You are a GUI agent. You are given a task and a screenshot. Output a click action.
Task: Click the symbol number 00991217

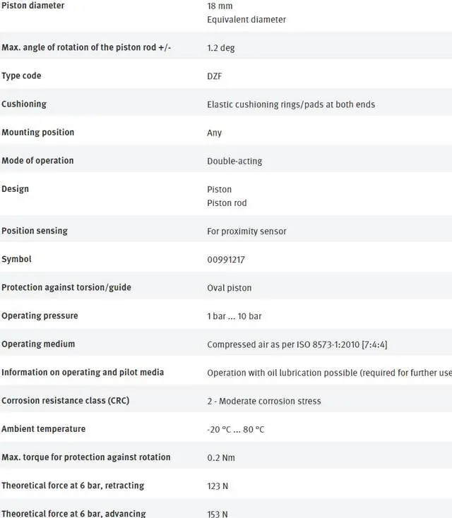tap(226, 260)
